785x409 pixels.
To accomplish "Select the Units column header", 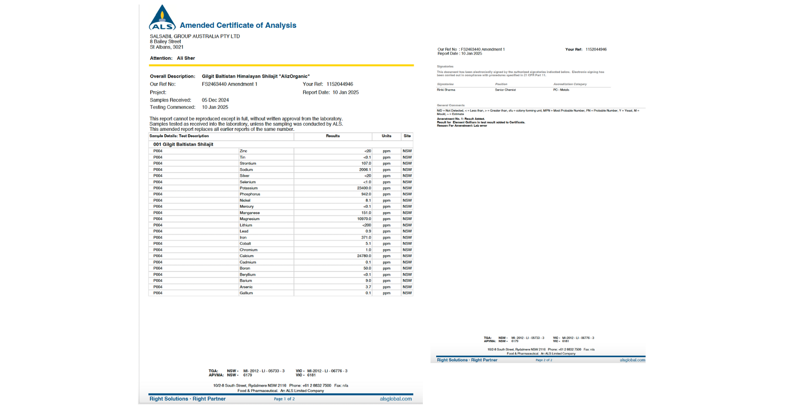I will 386,136.
